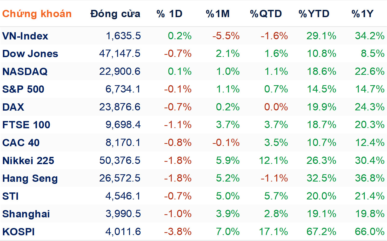Click the % 1D column header
The height and width of the screenshot is (241, 387).
pyautogui.click(x=169, y=14)
